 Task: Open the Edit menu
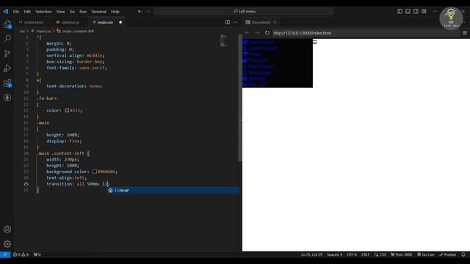click(27, 12)
